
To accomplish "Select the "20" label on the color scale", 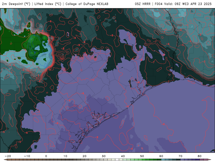I will [84, 156].
